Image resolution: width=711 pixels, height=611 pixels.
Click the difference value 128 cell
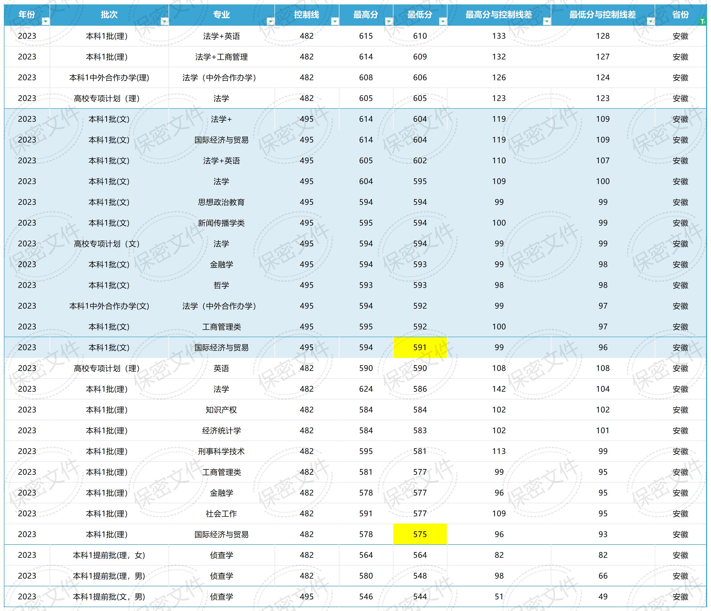[x=603, y=36]
